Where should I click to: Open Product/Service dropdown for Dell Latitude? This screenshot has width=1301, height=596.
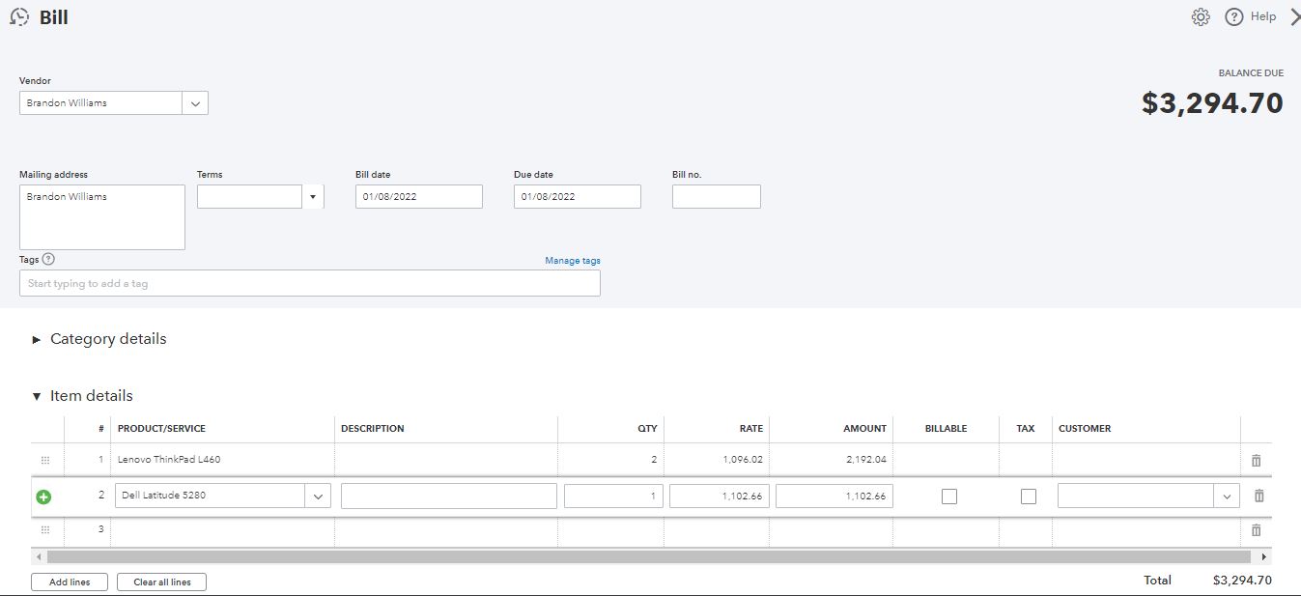pos(318,497)
